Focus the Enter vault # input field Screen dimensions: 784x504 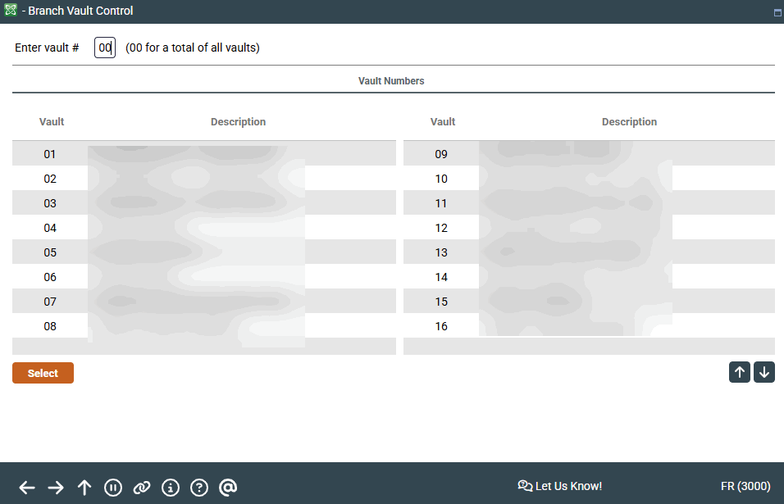105,48
